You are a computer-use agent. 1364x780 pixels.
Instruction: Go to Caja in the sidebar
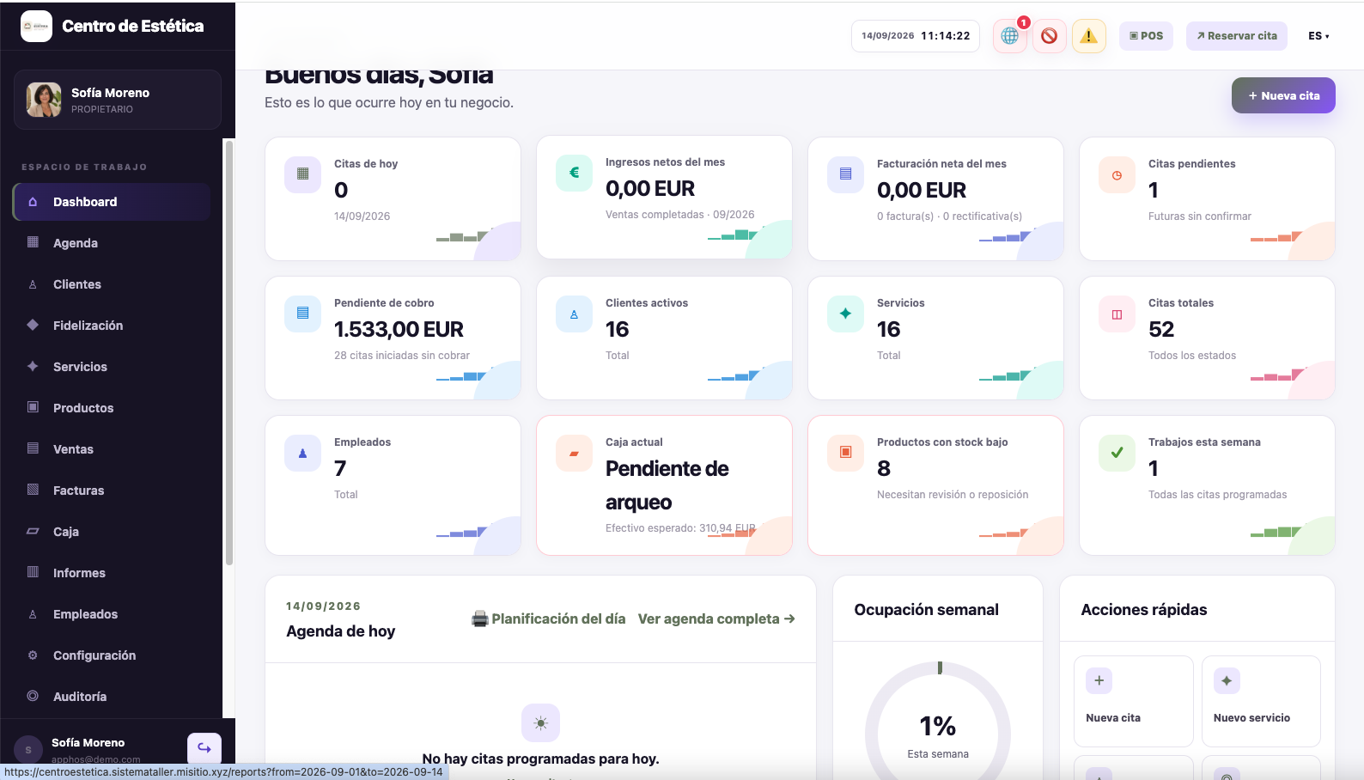(112, 532)
